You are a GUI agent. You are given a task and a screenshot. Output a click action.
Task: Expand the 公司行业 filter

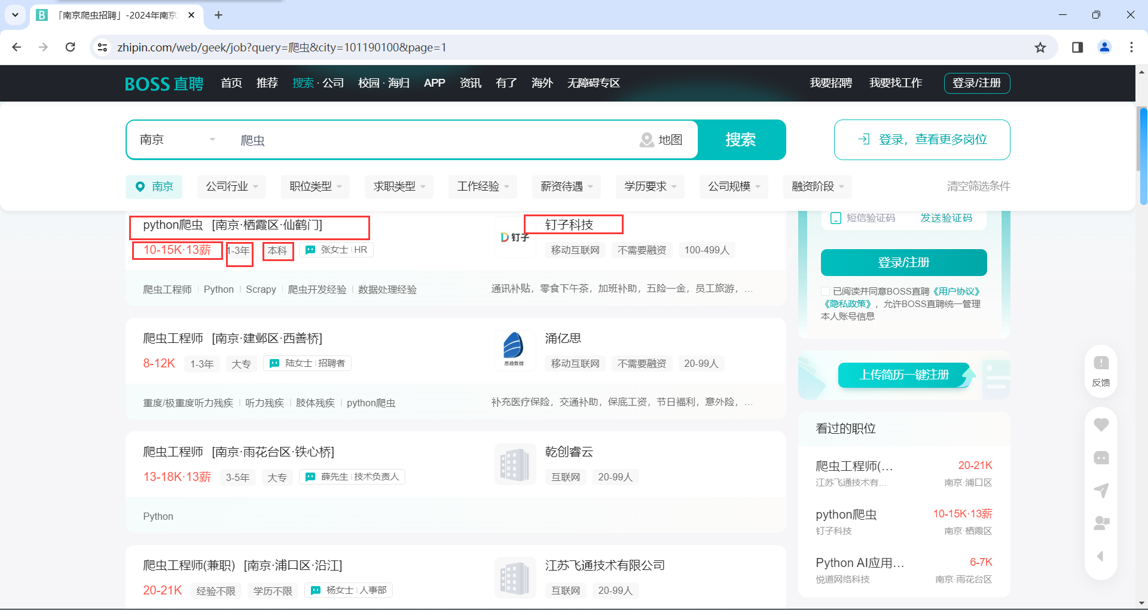point(231,186)
